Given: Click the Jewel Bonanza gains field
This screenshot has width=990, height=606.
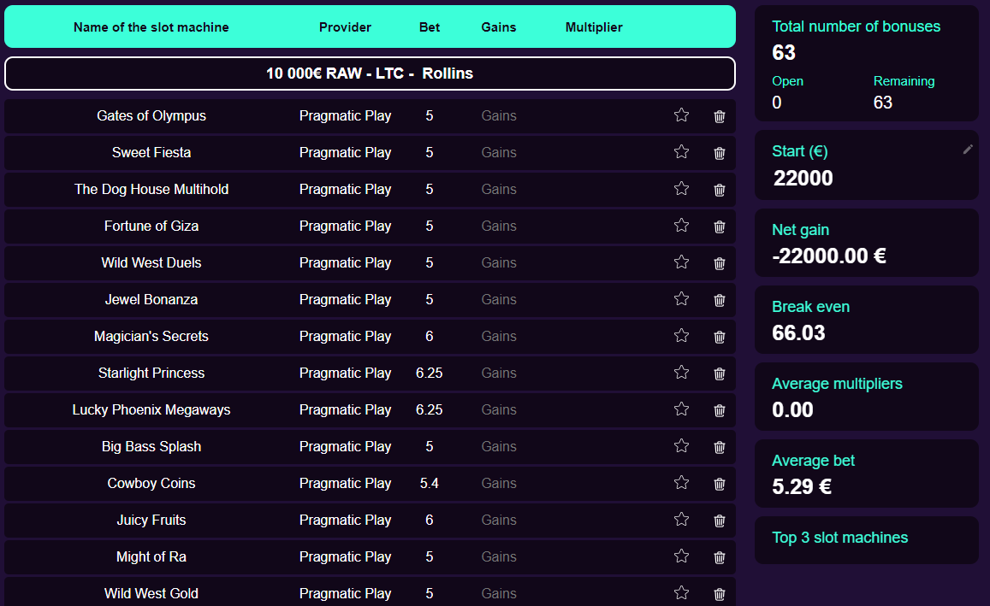Looking at the screenshot, I should point(499,299).
